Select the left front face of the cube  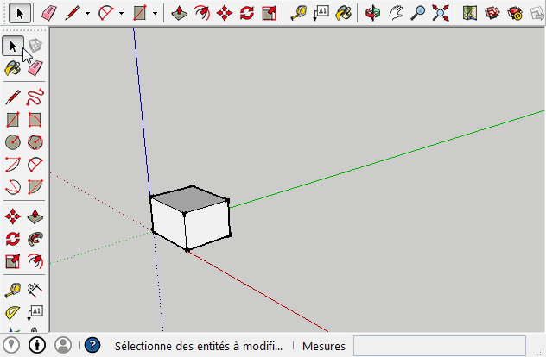point(168,222)
